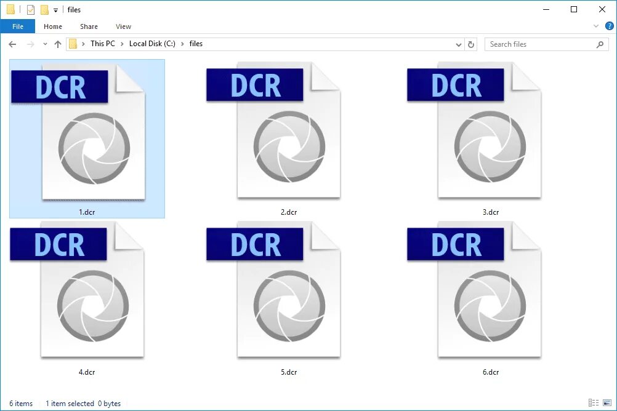Screen dimensions: 617x411
Task: Click the Search files box
Action: click(x=547, y=44)
